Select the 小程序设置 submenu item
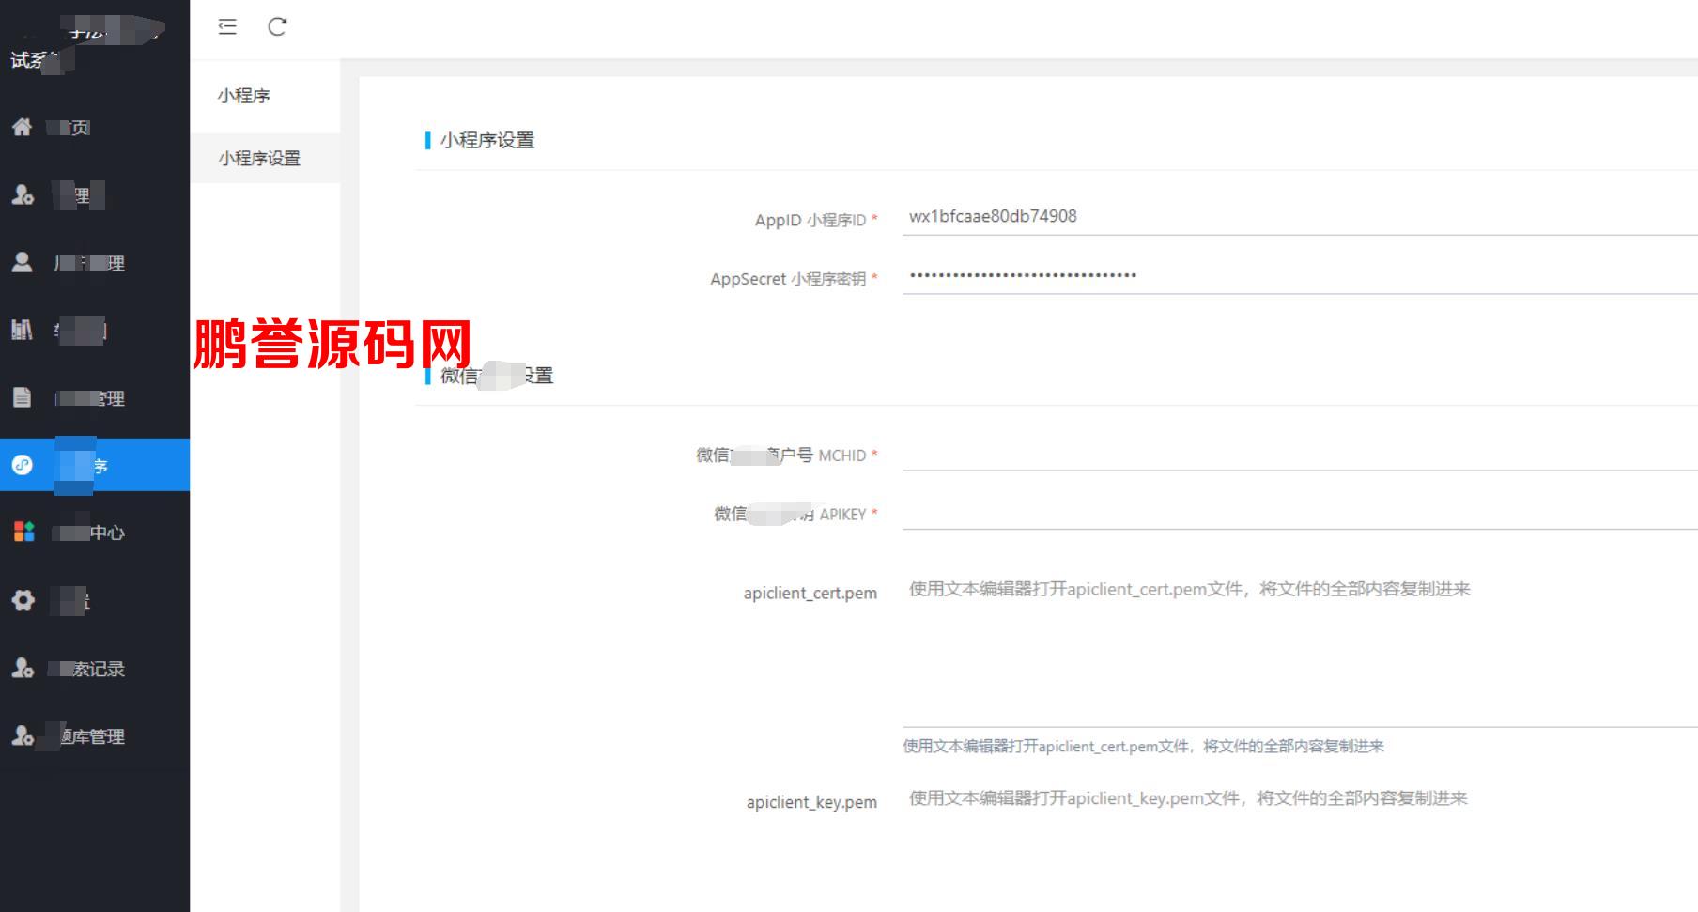 tap(265, 158)
